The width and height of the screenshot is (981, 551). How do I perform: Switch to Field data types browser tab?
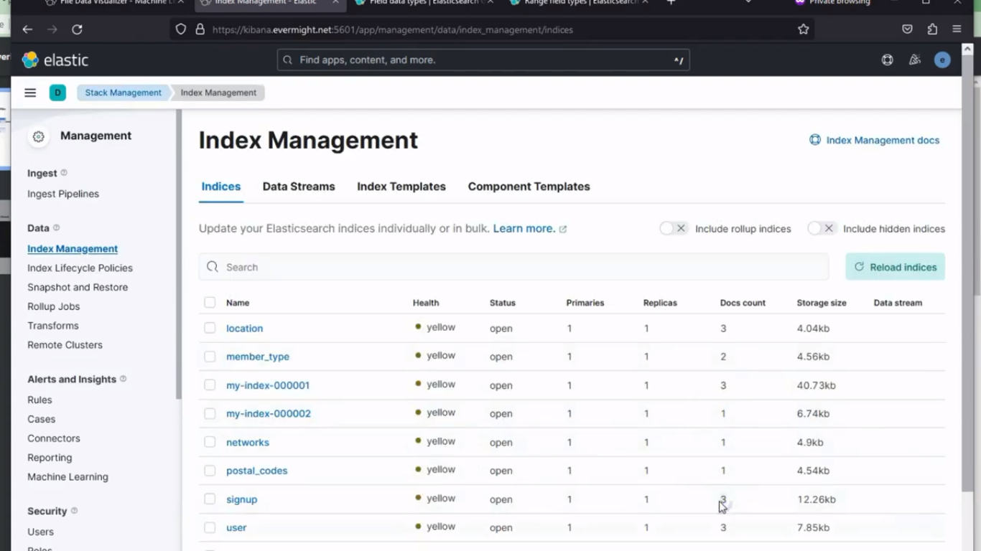424,4
